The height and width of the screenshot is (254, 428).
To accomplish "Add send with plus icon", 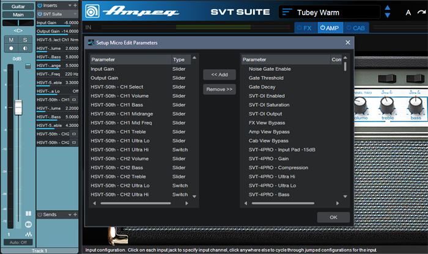I will pyautogui.click(x=75, y=214).
